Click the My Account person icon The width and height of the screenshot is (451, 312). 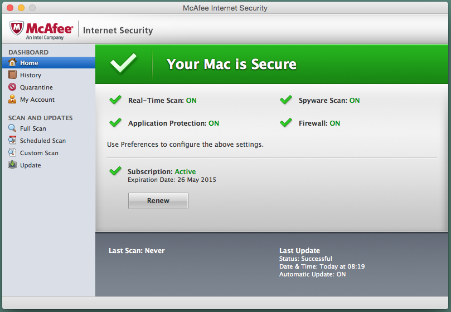[x=12, y=100]
